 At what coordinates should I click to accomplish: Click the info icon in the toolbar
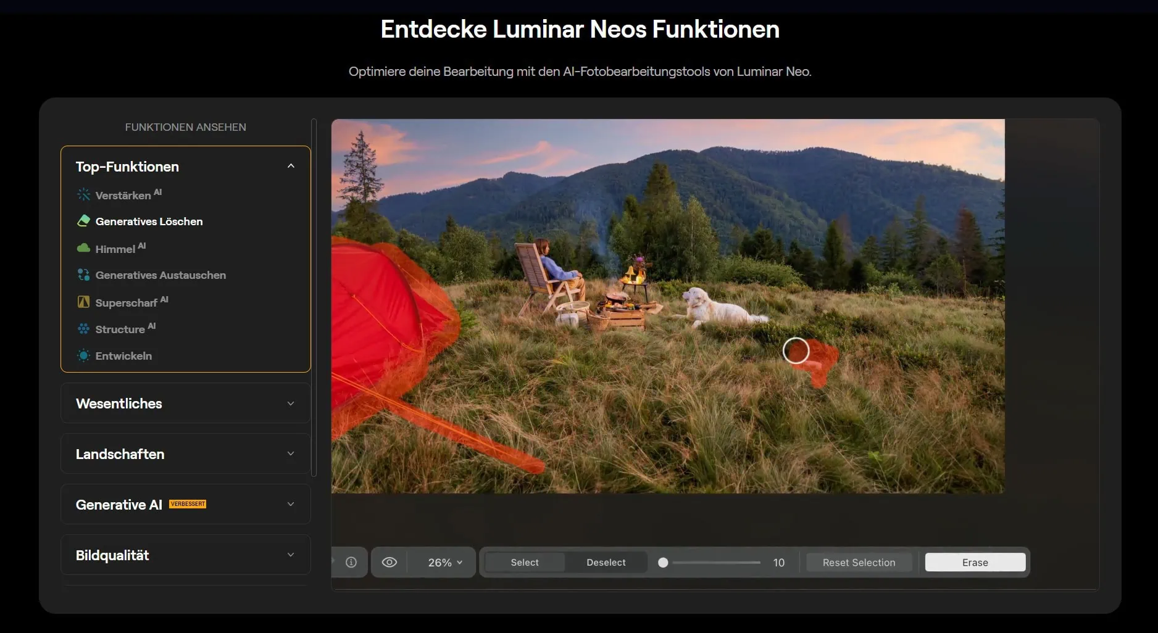pos(351,562)
